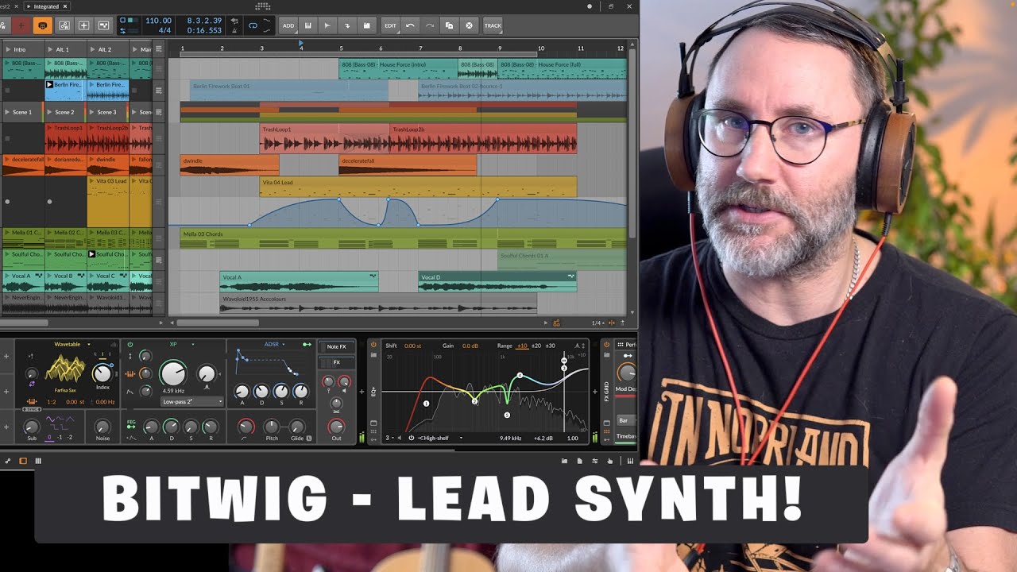Click the Glide knob
This screenshot has width=1017, height=572.
point(297,427)
